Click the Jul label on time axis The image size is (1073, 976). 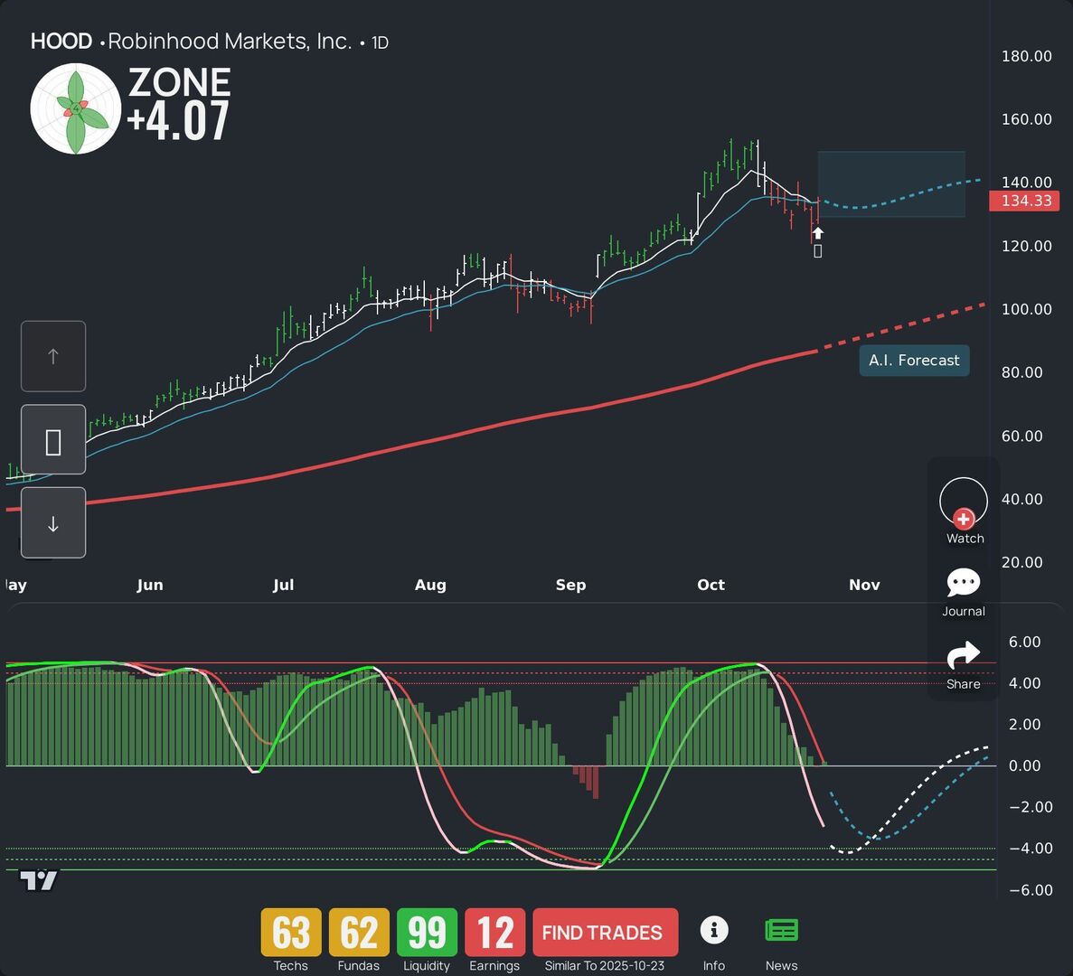(283, 585)
